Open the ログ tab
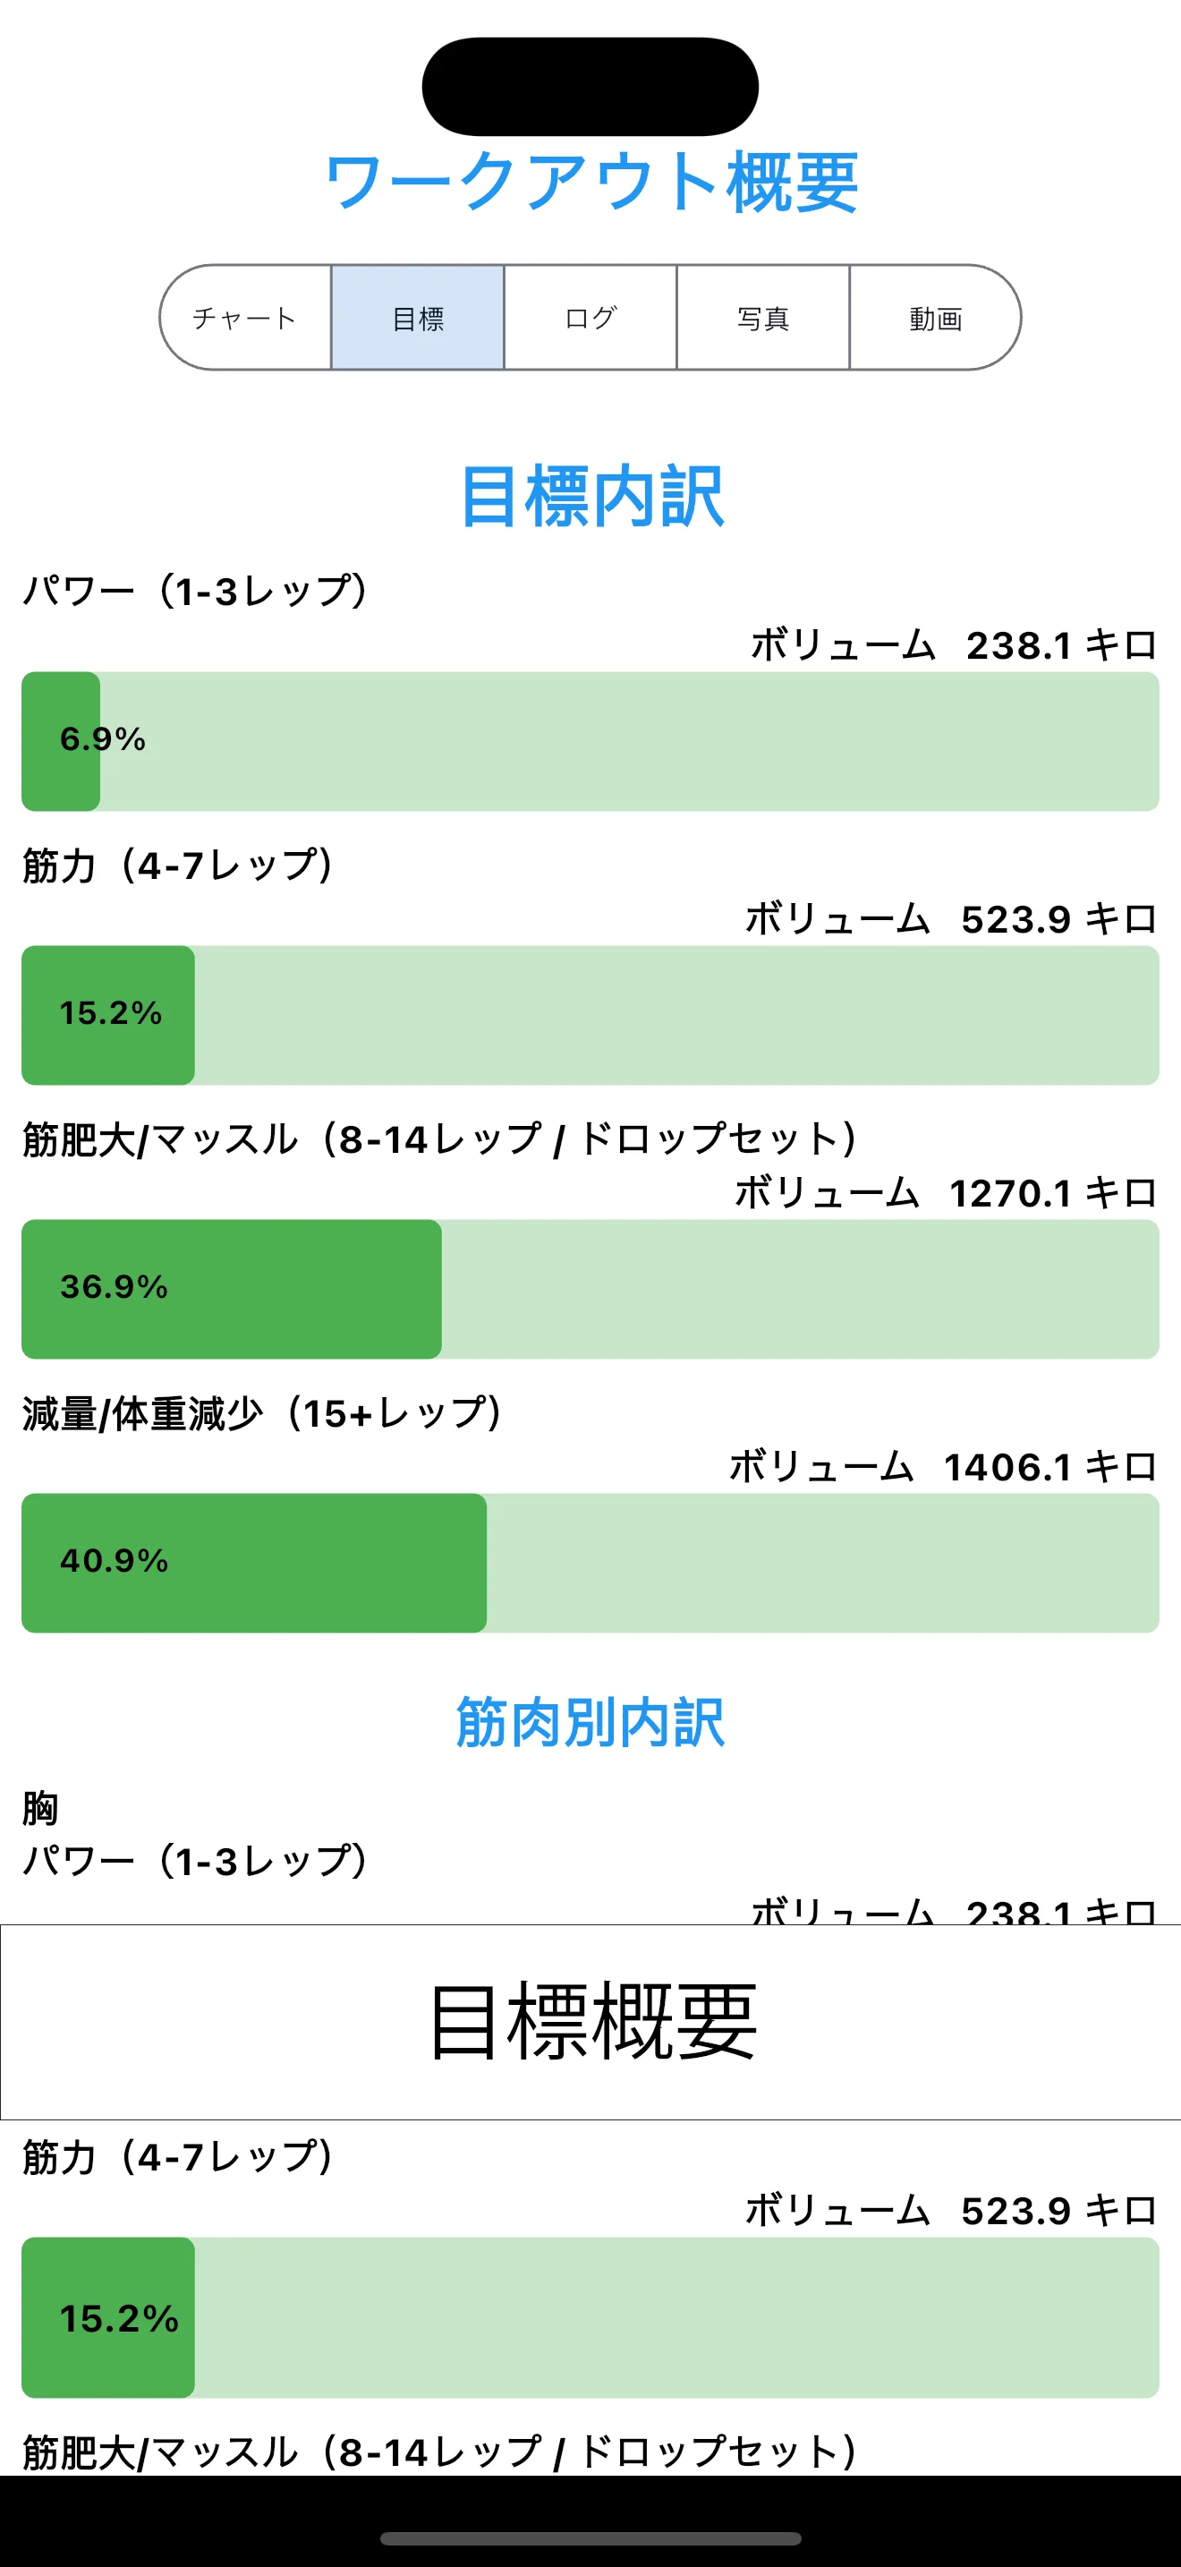This screenshot has width=1181, height=2567. (x=589, y=318)
